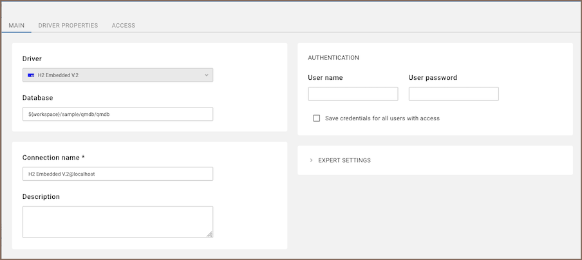Click the 'Connection name *' label

tap(54, 158)
